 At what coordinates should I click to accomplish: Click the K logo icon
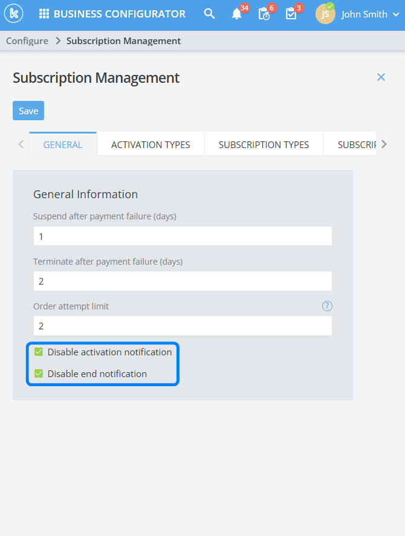pos(13,14)
